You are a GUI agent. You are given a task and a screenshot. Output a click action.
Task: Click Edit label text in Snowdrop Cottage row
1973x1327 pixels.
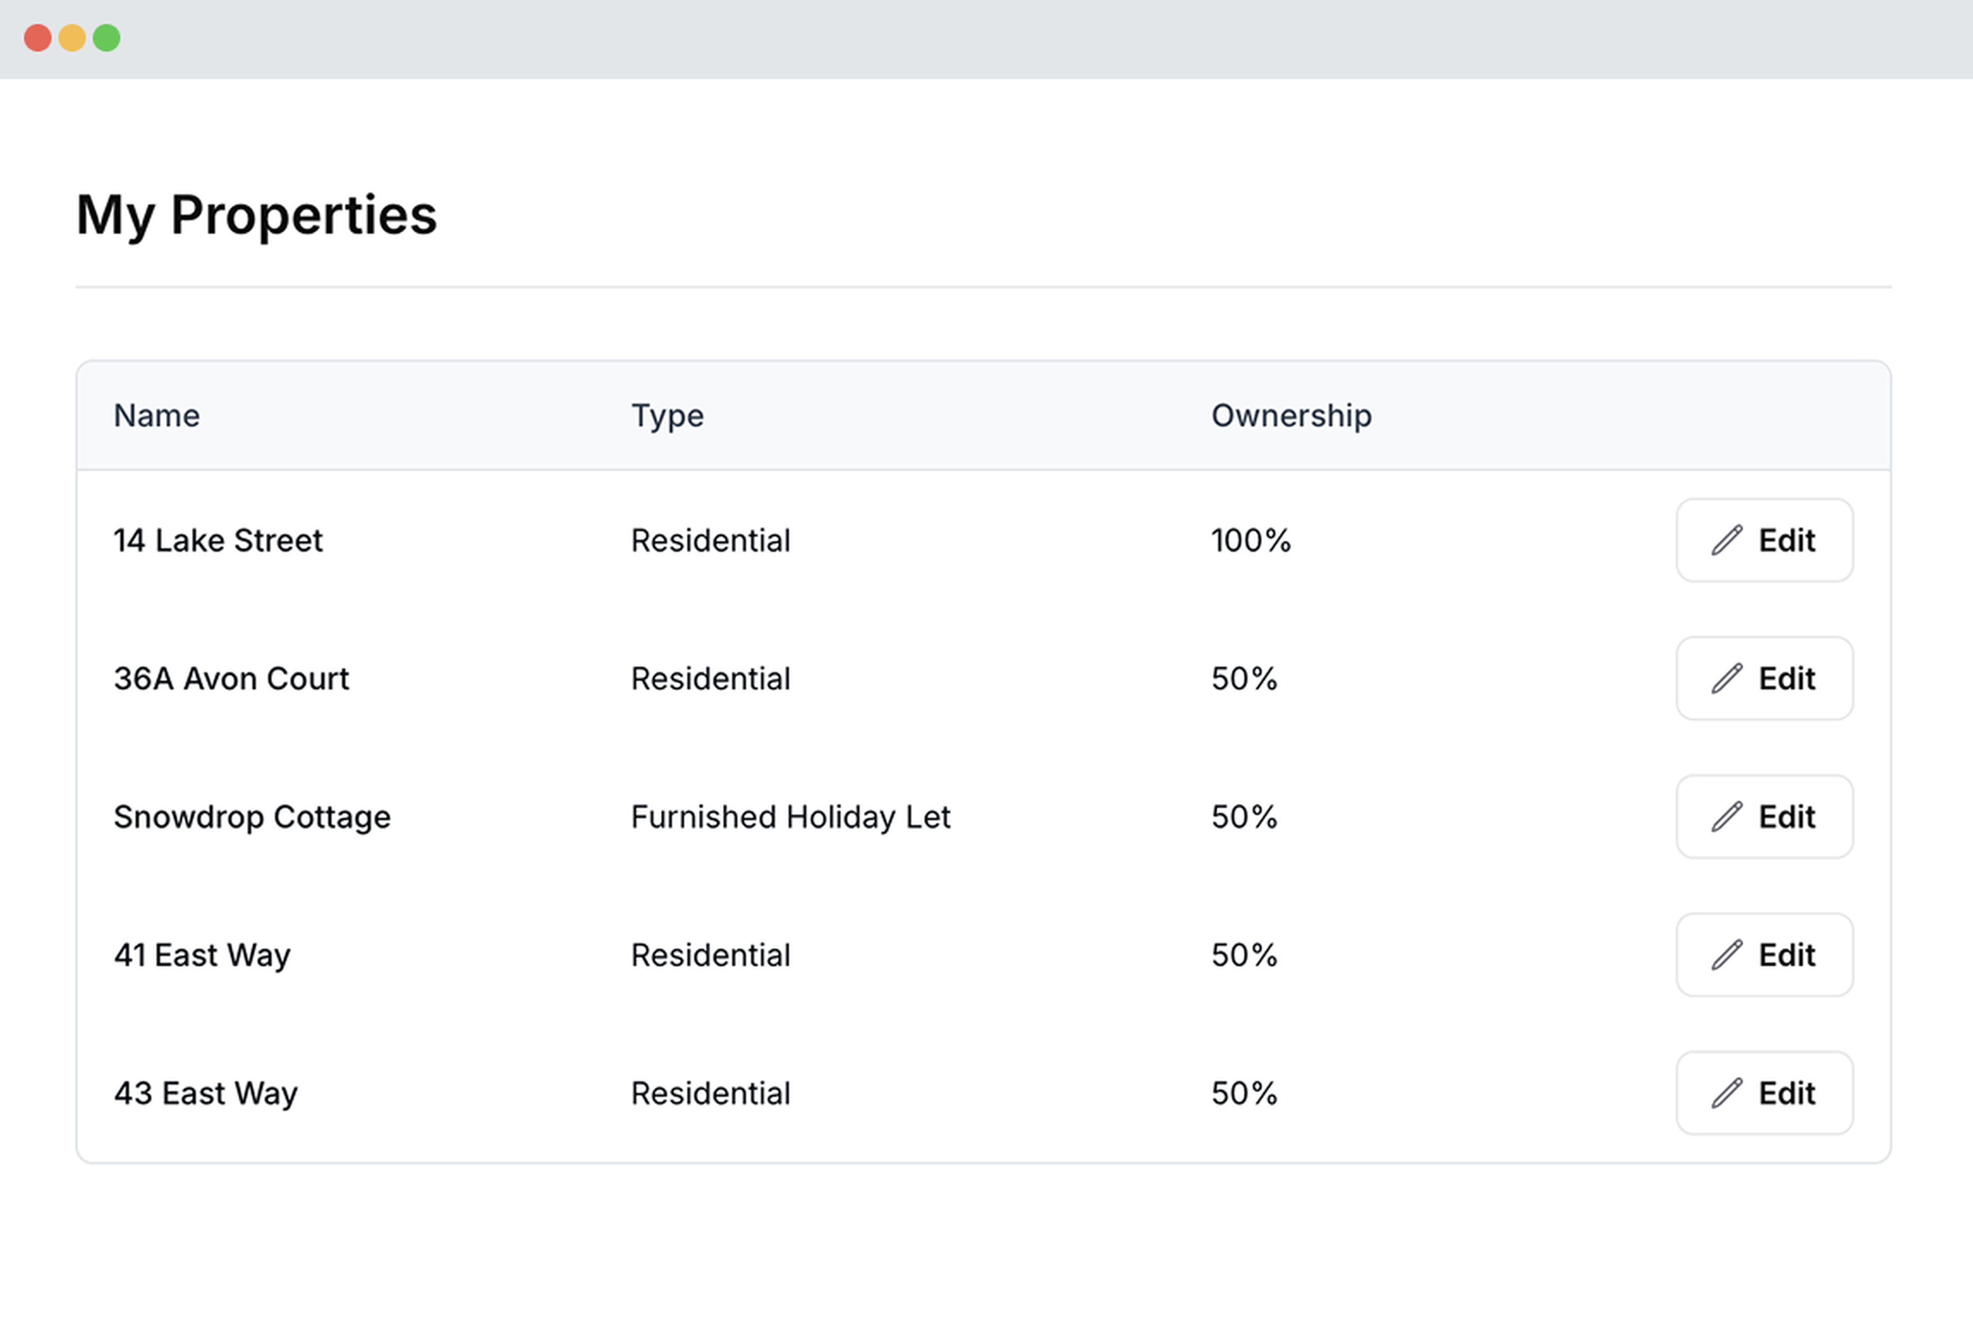point(1786,817)
